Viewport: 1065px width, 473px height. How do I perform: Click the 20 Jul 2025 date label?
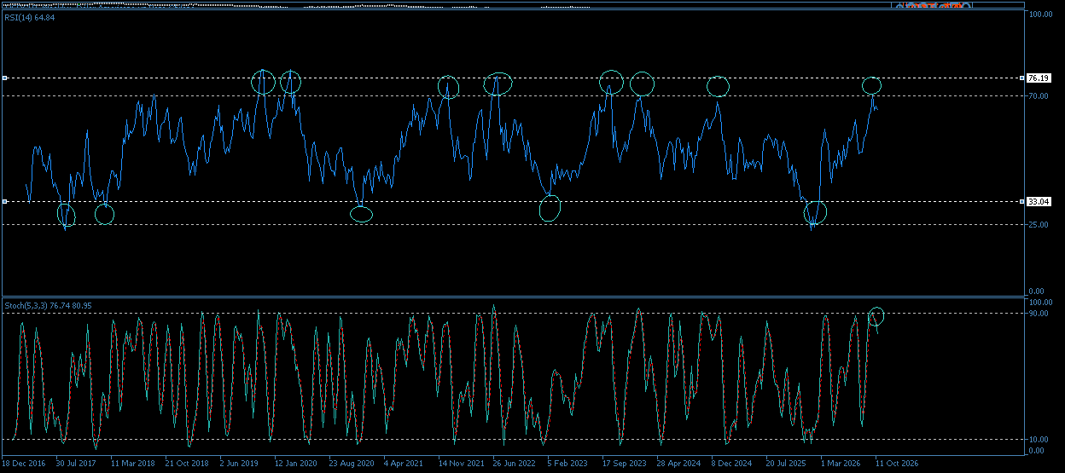click(x=787, y=464)
